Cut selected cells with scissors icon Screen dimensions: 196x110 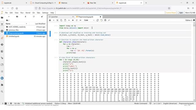(x=58, y=20)
